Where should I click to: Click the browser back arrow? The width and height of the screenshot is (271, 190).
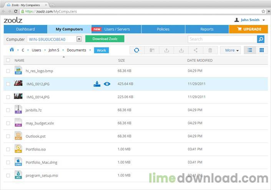(3, 12)
